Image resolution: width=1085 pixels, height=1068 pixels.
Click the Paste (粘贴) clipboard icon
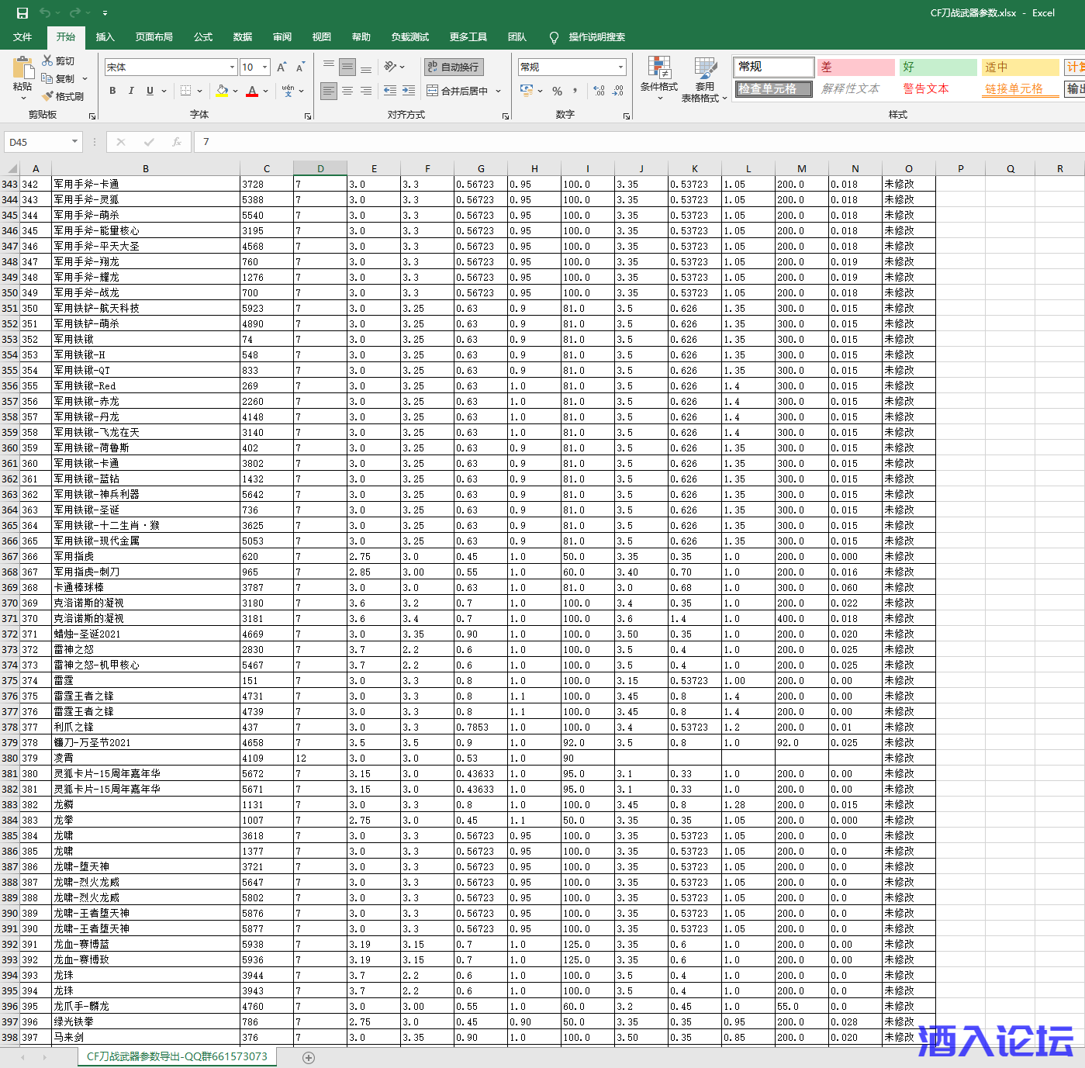pos(22,70)
